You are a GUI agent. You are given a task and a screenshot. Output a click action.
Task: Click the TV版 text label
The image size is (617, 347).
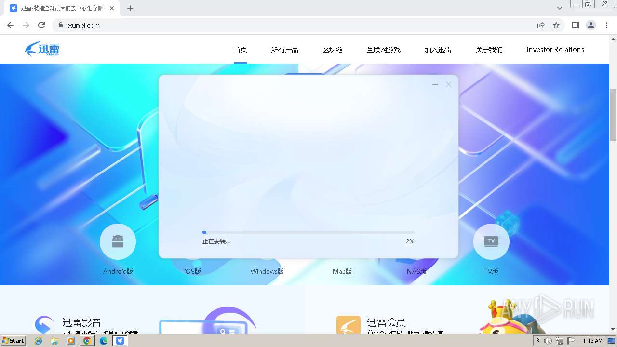tap(491, 271)
